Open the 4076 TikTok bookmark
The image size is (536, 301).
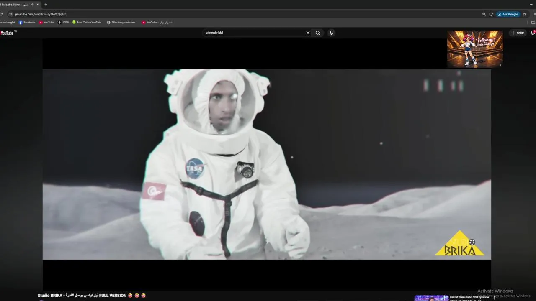(x=63, y=23)
